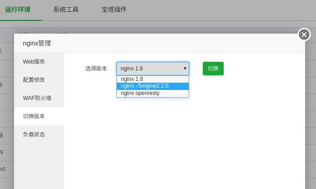Click the 选择版本 label
Screen dimensions: 316x189
click(96, 69)
